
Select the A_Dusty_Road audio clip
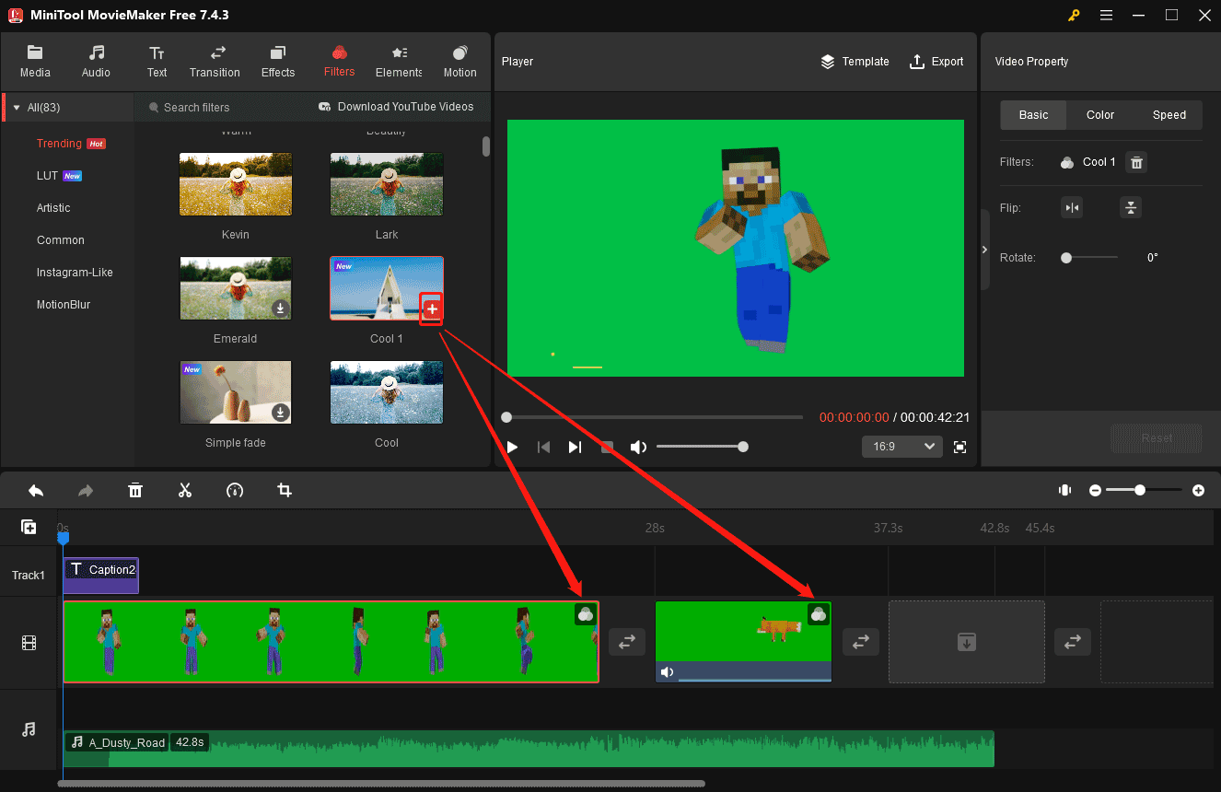click(529, 749)
